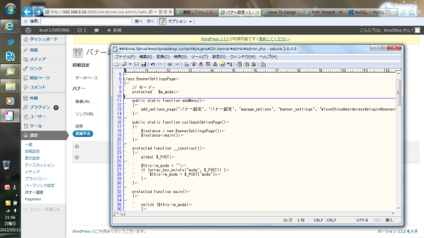This screenshot has height=238, width=424.
Task: Go back with the IE back button
Action: coord(27,12)
